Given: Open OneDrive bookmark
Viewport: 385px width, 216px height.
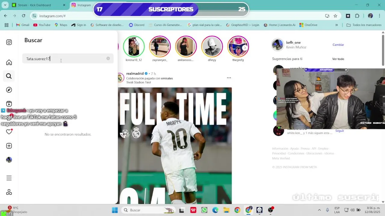Looking at the screenshot, I should (308, 25).
